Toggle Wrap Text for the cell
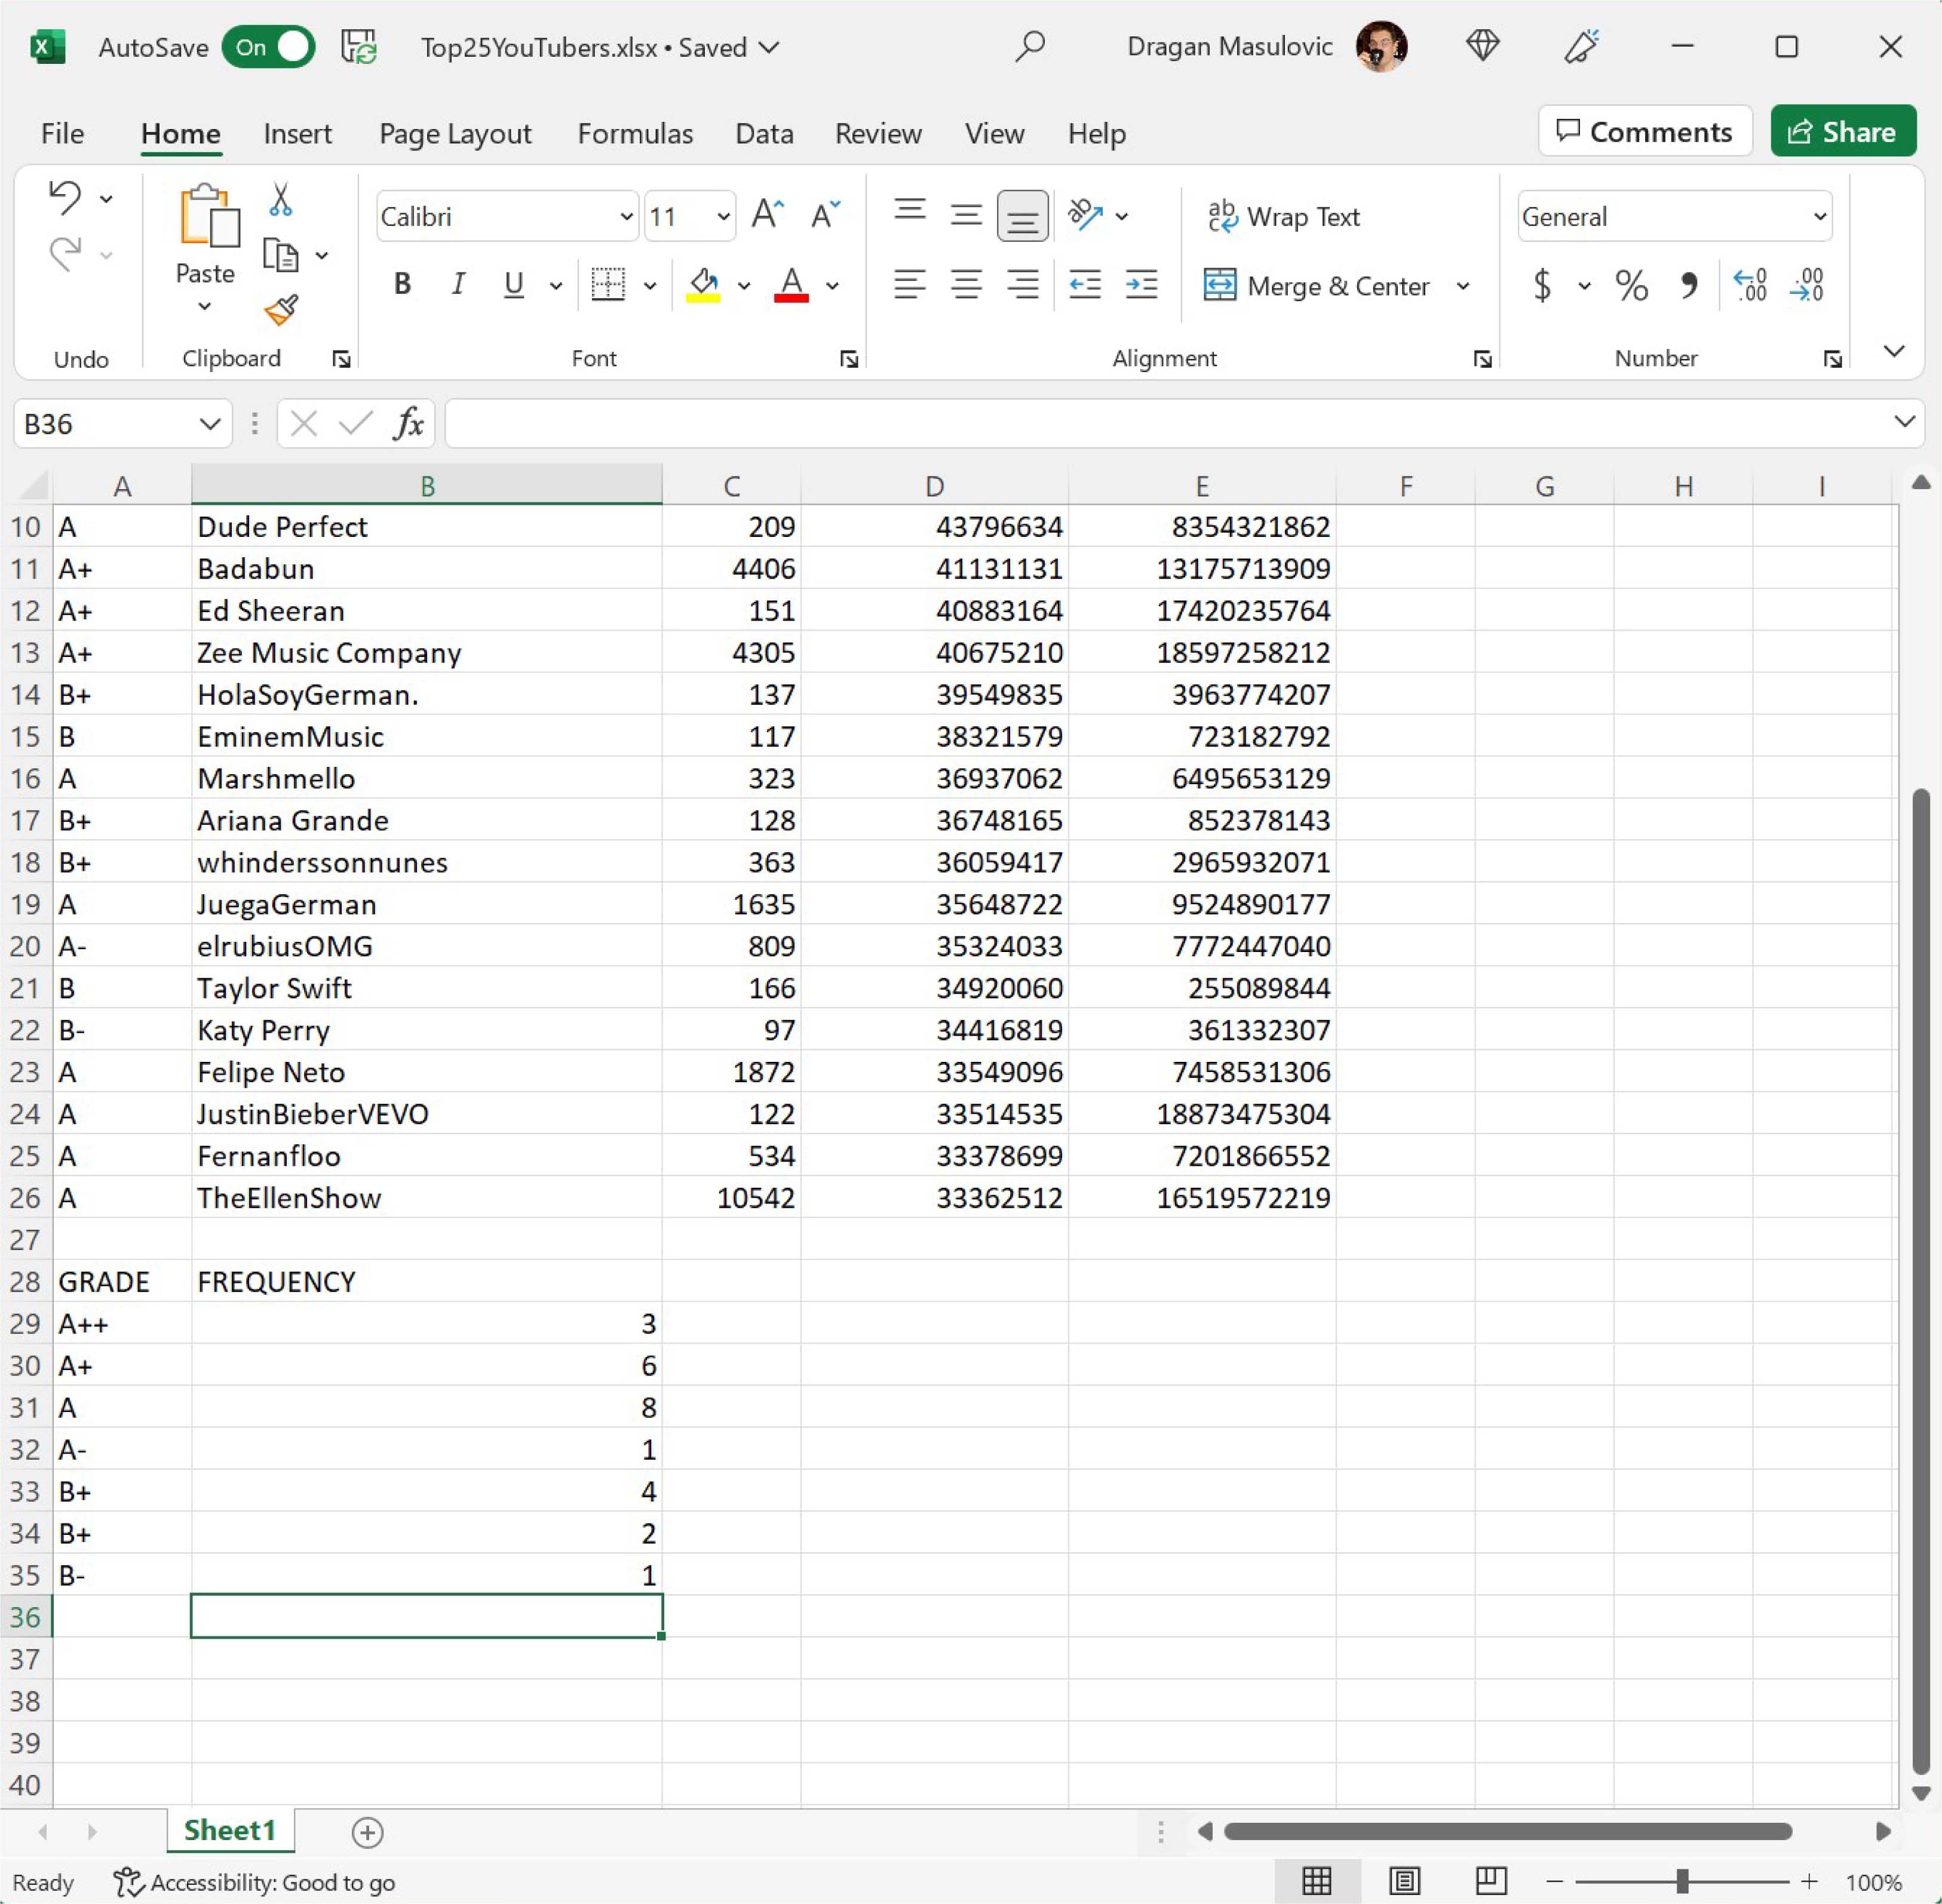The image size is (1942, 1904). (x=1284, y=216)
